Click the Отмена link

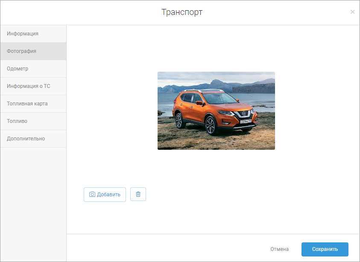coord(279,249)
